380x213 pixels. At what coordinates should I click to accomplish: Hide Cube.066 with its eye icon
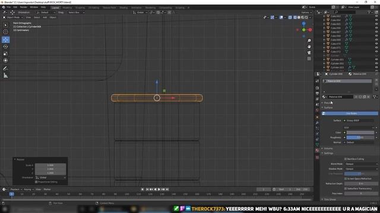(376, 28)
